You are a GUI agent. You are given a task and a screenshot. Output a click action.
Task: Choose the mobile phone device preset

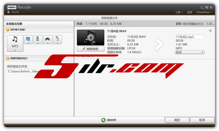38,39
